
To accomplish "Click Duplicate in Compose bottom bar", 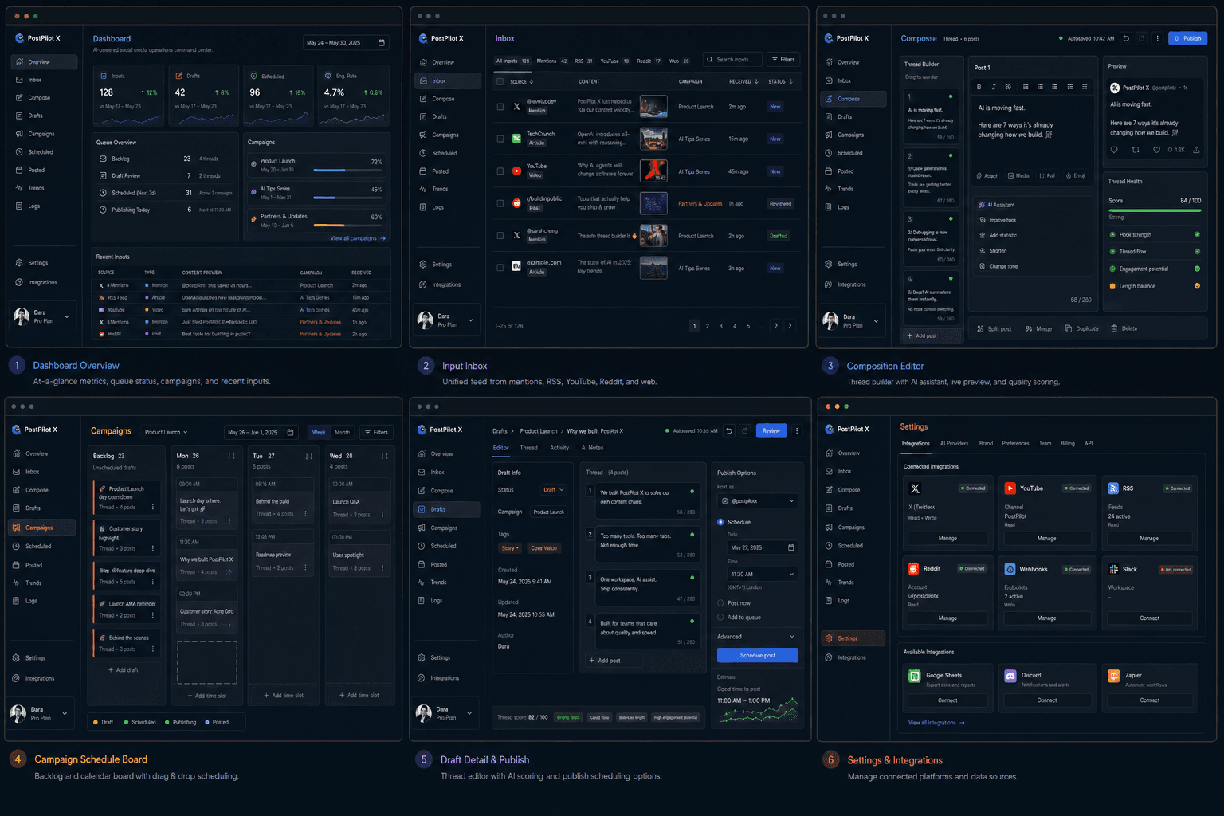I will tap(1081, 328).
